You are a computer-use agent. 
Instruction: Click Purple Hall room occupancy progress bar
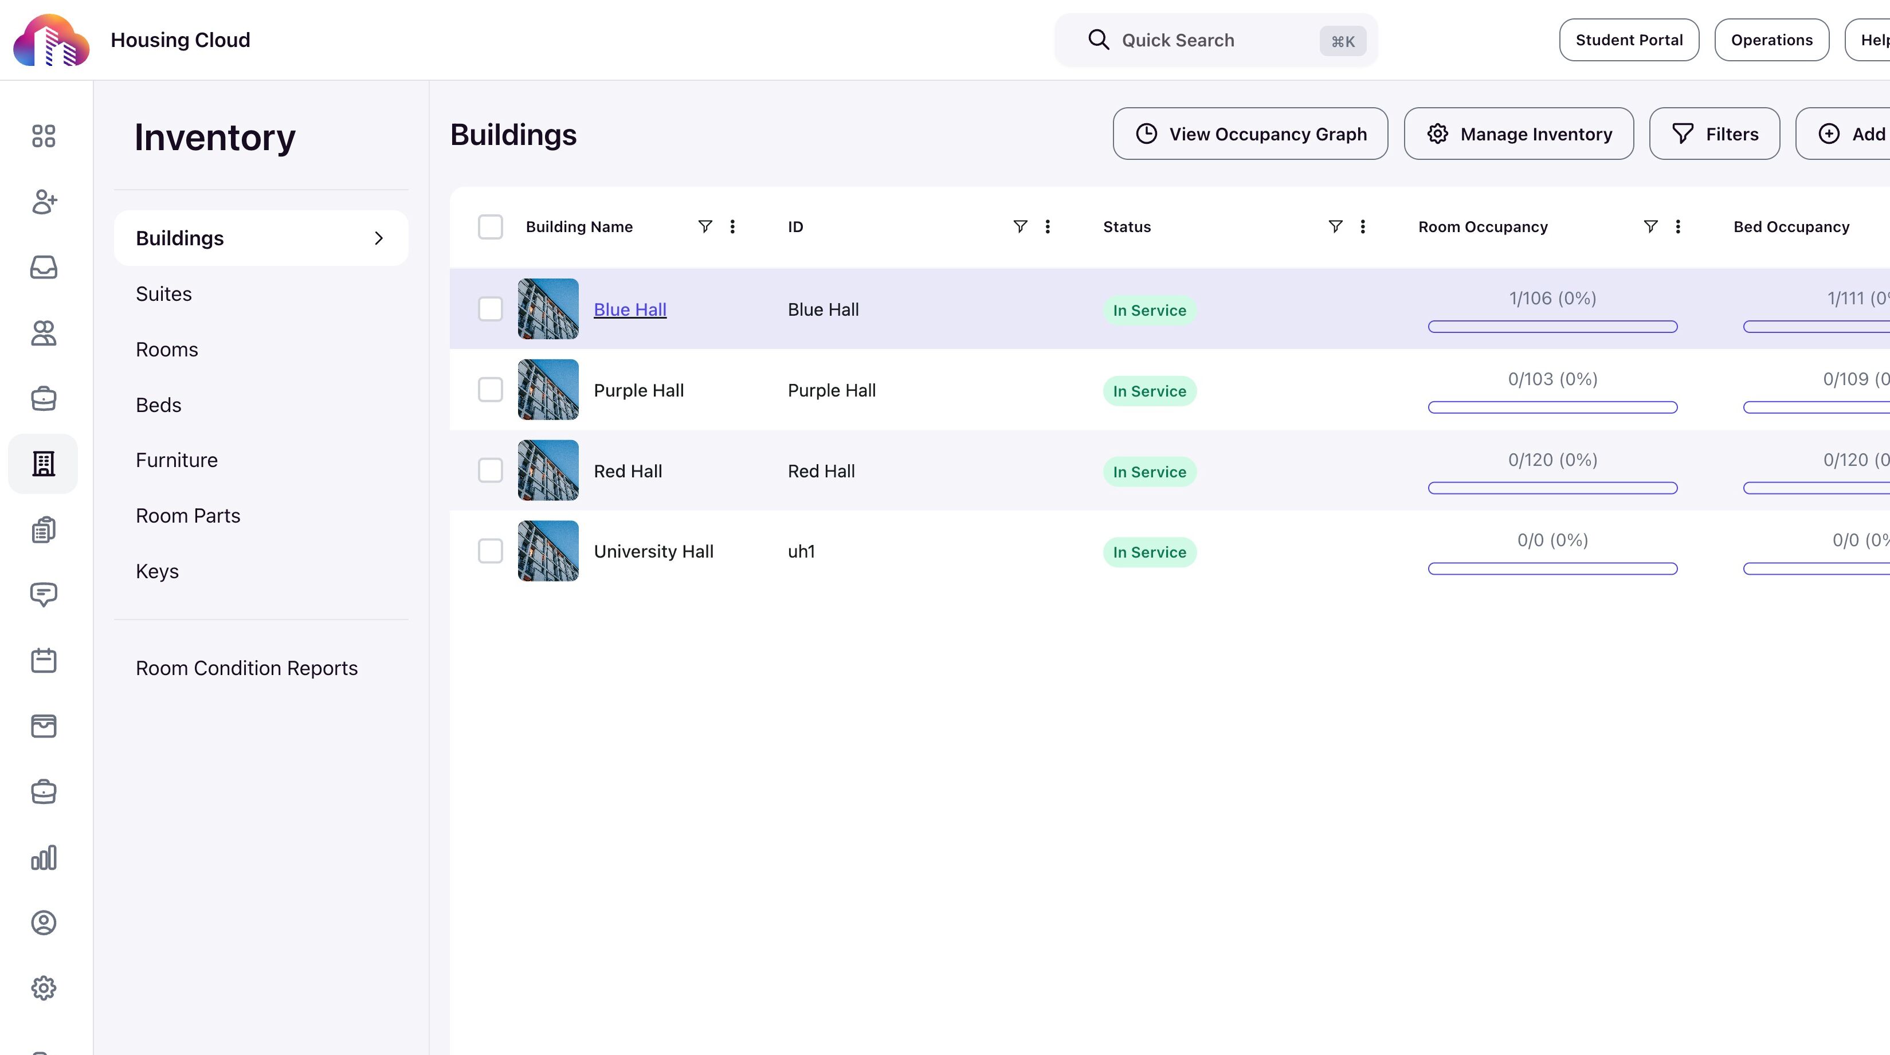(x=1552, y=407)
